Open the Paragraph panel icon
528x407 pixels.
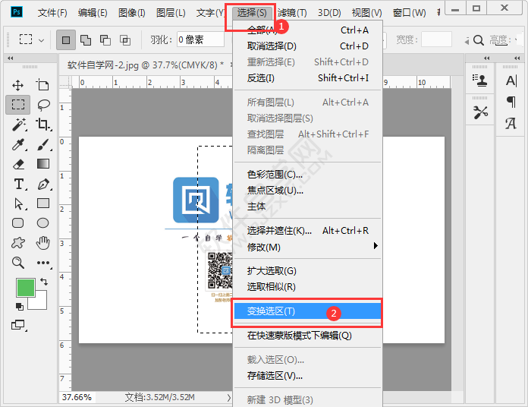click(x=511, y=102)
